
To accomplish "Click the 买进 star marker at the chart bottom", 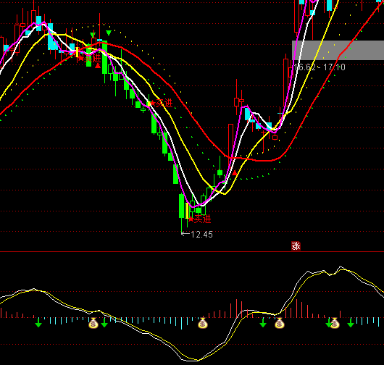I will pyautogui.click(x=200, y=219).
